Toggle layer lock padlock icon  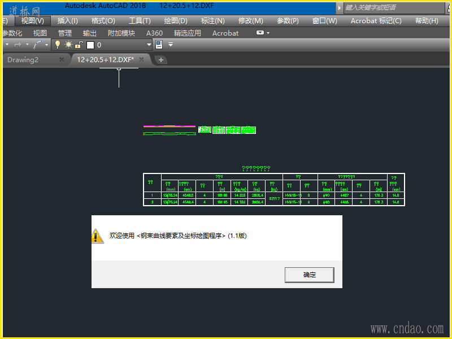[x=79, y=45]
